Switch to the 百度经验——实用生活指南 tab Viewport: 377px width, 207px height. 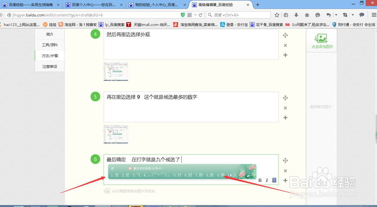31,5
